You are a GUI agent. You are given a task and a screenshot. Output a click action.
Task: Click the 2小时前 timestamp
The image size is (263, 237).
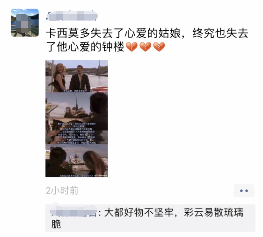(x=62, y=190)
